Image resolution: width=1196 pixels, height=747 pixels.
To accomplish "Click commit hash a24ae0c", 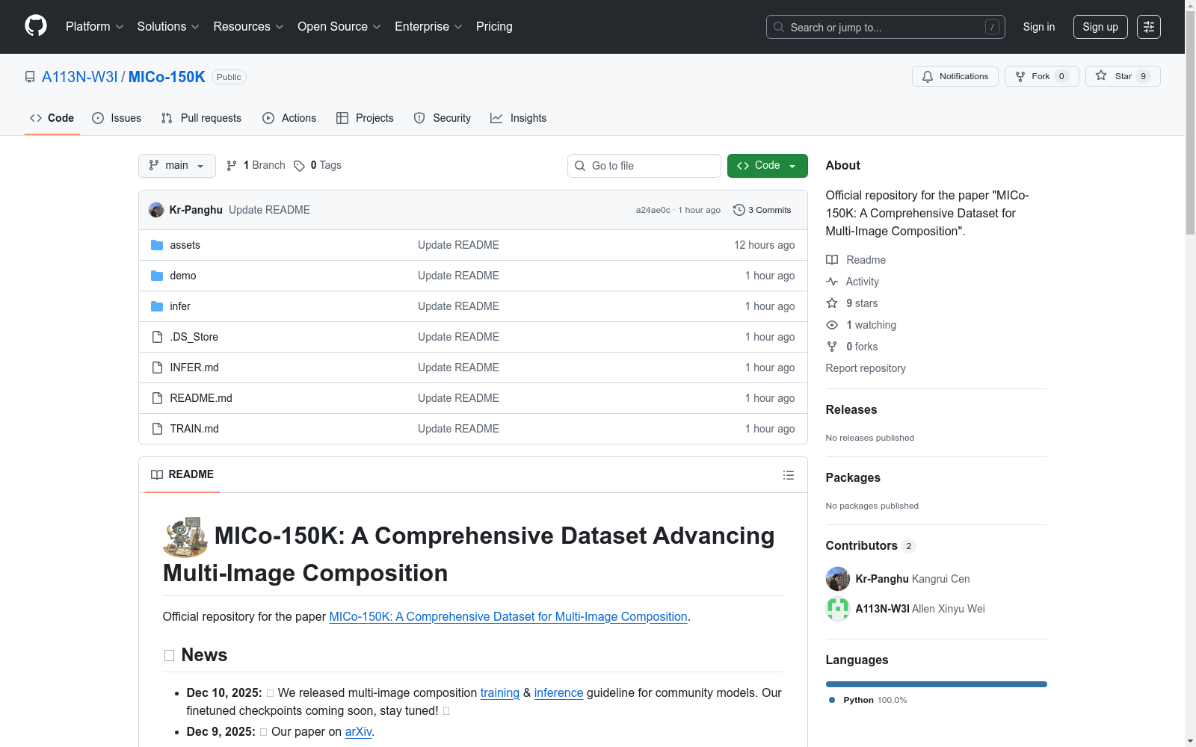I will coord(653,210).
